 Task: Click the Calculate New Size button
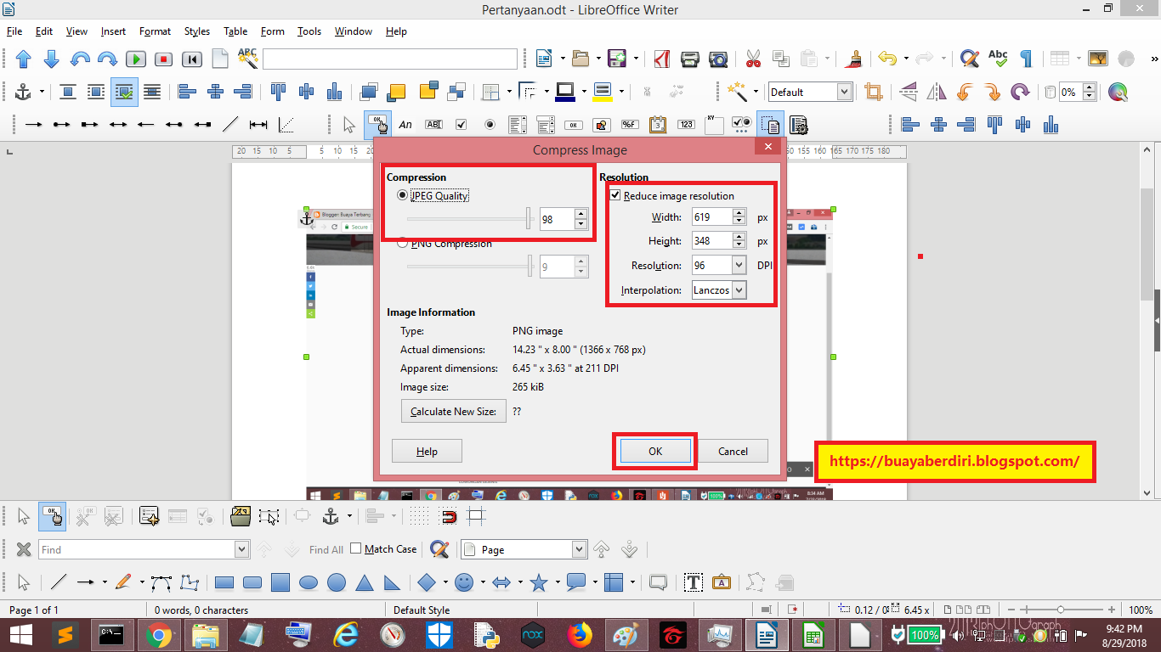(453, 411)
